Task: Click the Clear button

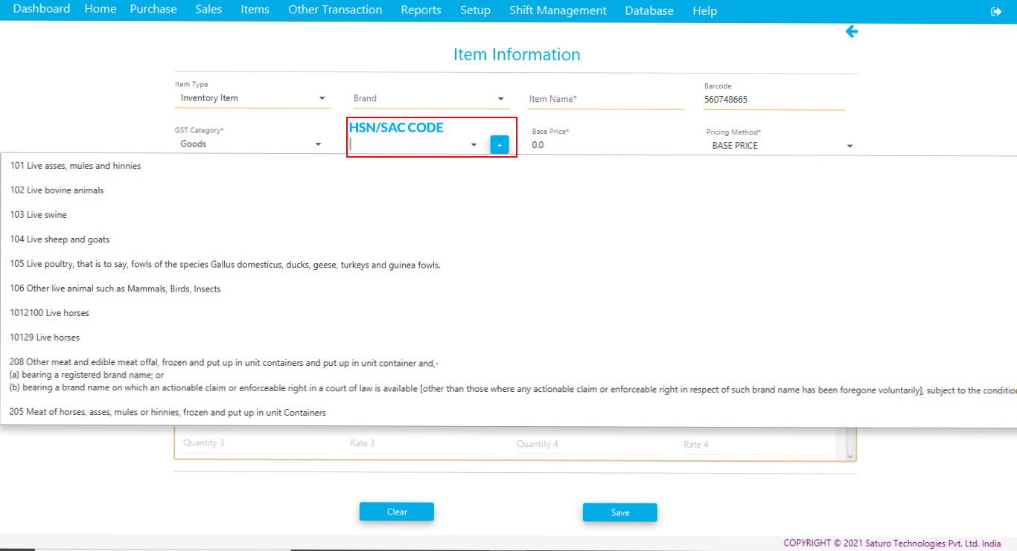Action: 396,512
